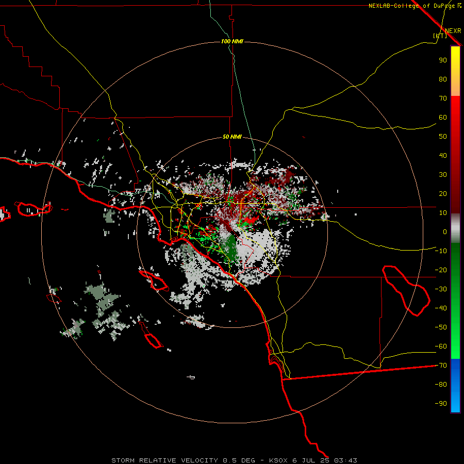The image size is (464, 464).
Task: Click the "6 JUL 25" date in footer
Action: click(x=311, y=460)
